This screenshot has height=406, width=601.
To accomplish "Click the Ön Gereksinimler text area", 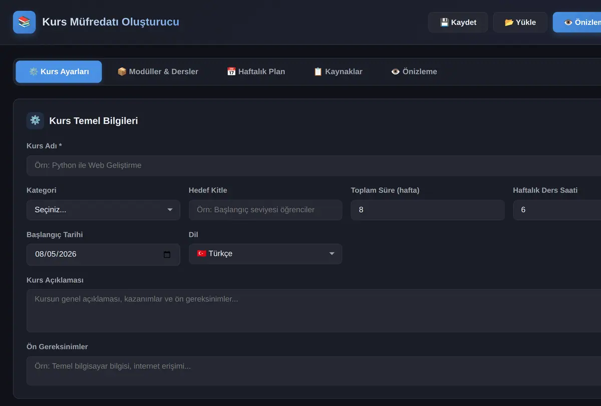I will click(x=314, y=370).
